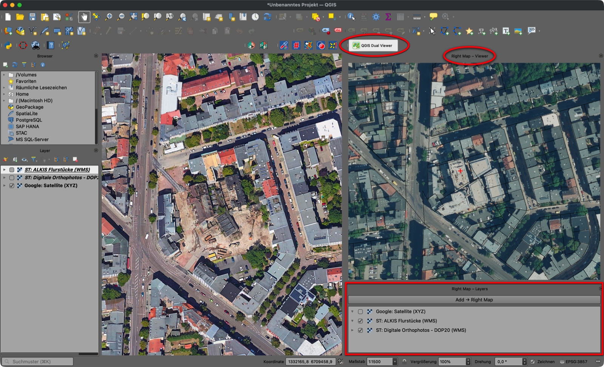Screen dimensions: 604x367
Task: Save the project with the floppy disk icon
Action: pos(32,17)
